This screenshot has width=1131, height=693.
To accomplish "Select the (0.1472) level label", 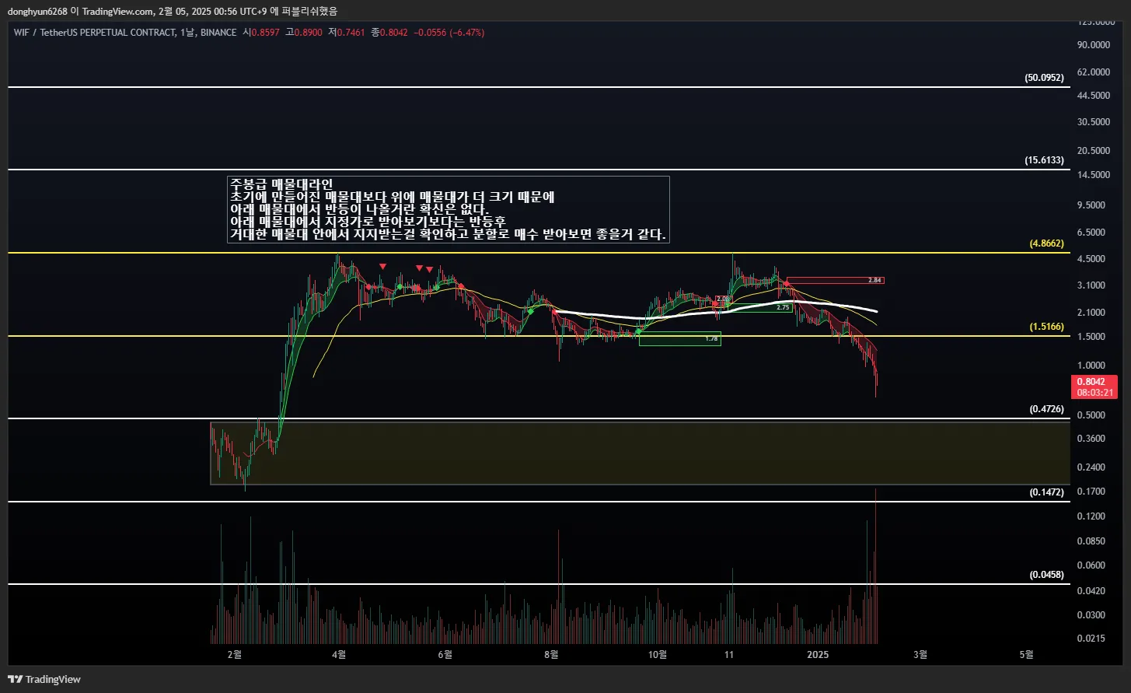I will click(x=1046, y=492).
